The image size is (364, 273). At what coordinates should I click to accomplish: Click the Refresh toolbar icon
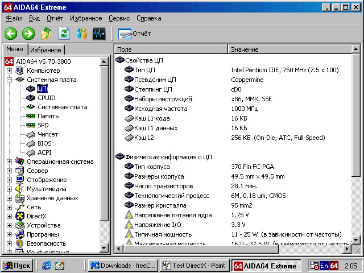[x=64, y=34]
